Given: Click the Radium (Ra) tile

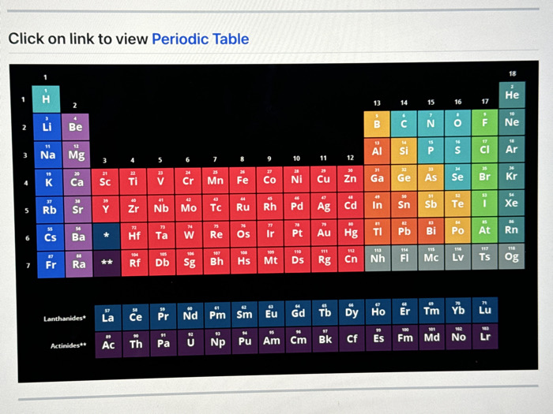Looking at the screenshot, I should (79, 264).
